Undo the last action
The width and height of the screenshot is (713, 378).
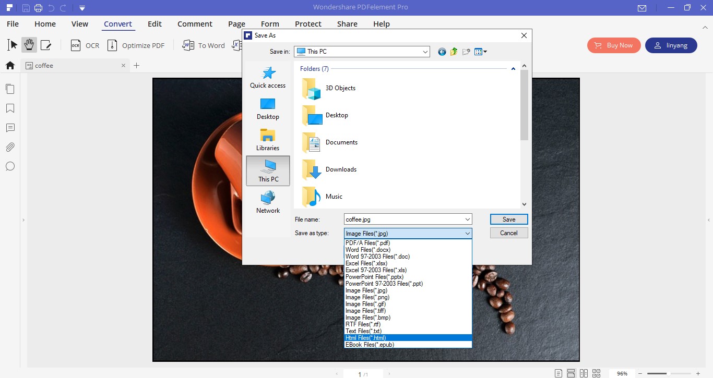pos(51,7)
